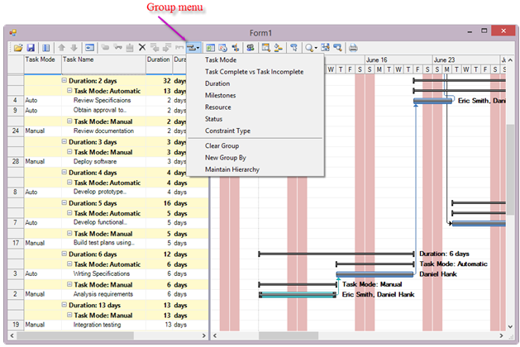The height and width of the screenshot is (347, 520).
Task: Click the Print icon in toolbar
Action: 353,48
